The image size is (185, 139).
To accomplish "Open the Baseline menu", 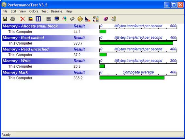I will coord(57,11).
